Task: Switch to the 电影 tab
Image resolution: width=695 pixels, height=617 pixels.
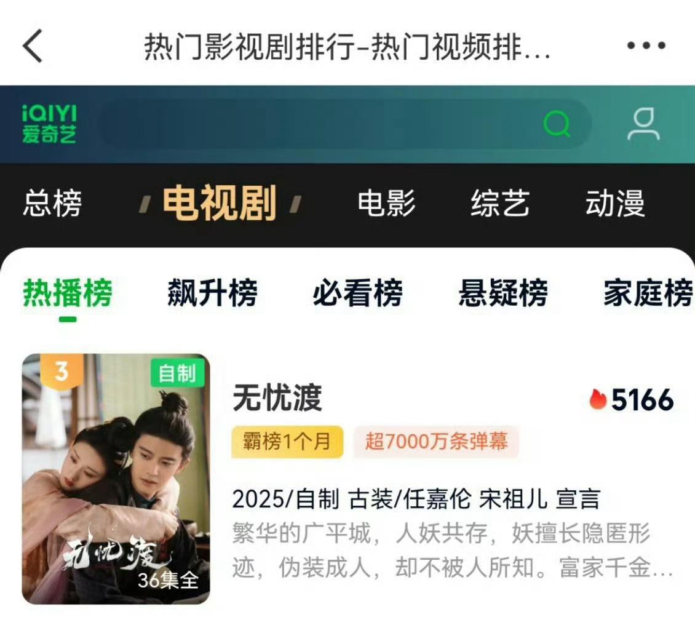Action: (x=386, y=203)
